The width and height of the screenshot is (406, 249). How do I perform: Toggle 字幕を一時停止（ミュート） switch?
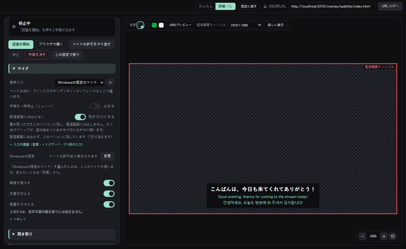[95, 106]
